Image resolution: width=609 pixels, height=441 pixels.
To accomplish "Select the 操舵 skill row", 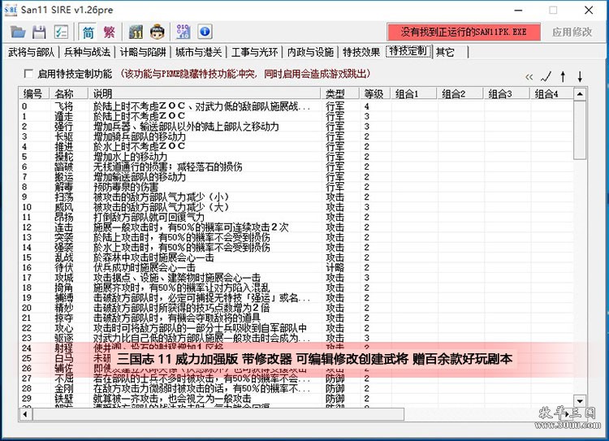I will 296,157.
